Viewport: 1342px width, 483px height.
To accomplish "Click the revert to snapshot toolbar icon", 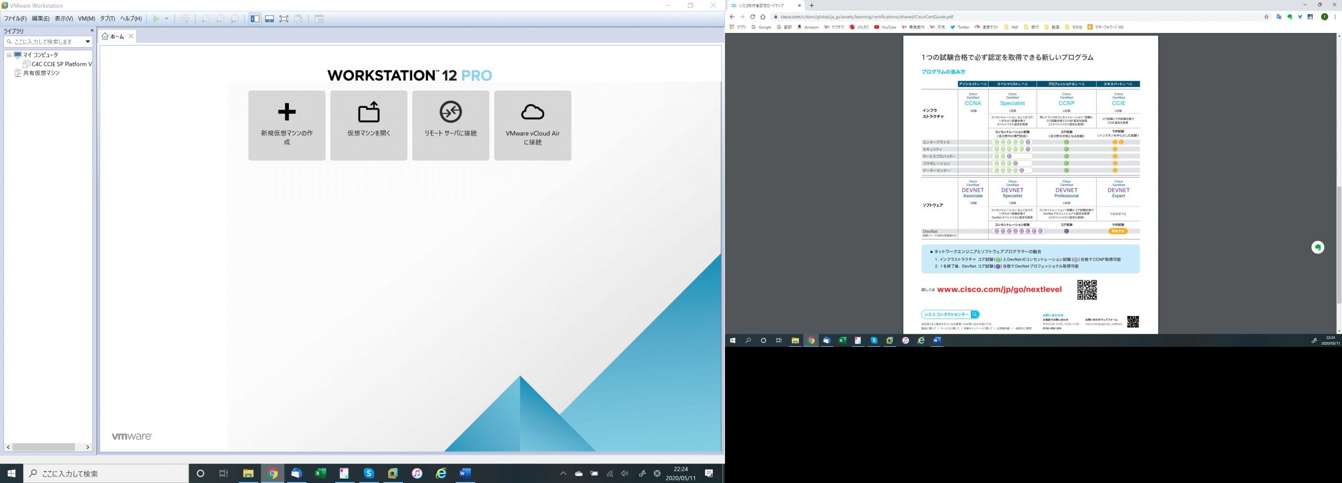I will click(x=220, y=19).
